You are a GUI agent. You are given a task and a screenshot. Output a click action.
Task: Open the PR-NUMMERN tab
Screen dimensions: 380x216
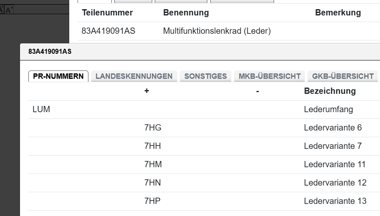[58, 76]
